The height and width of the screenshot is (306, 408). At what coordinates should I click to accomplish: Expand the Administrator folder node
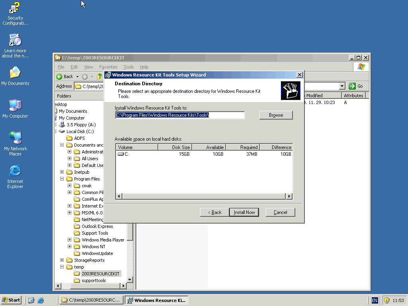point(69,152)
